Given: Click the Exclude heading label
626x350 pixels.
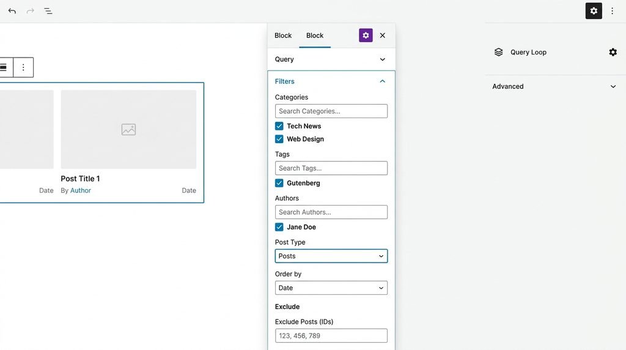Looking at the screenshot, I should click(x=287, y=307).
